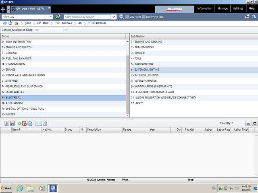Click the green vehicle icon next to VIN
Image resolution: width=258 pixels, height=193 pixels.
58,17
